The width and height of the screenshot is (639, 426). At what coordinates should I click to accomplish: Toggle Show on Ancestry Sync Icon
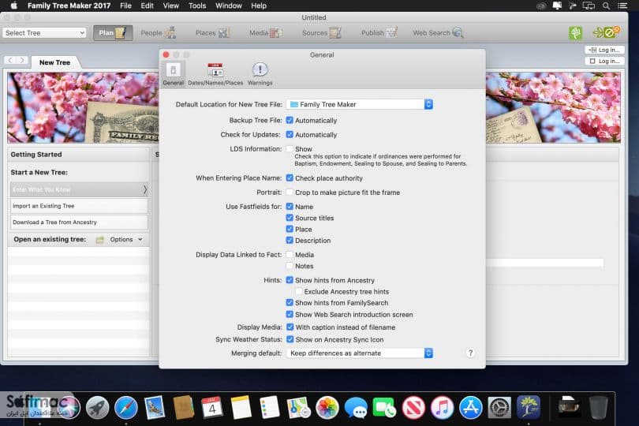click(x=290, y=339)
